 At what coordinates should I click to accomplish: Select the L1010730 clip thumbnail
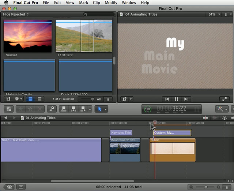click(x=84, y=36)
